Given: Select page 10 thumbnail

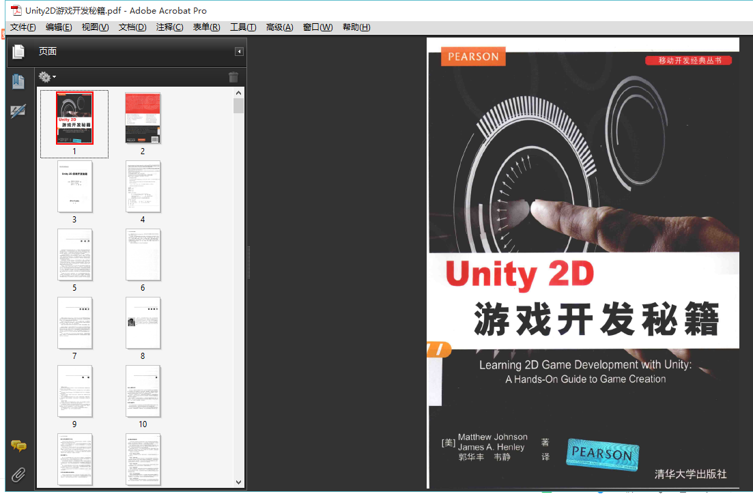Looking at the screenshot, I should coord(143,391).
